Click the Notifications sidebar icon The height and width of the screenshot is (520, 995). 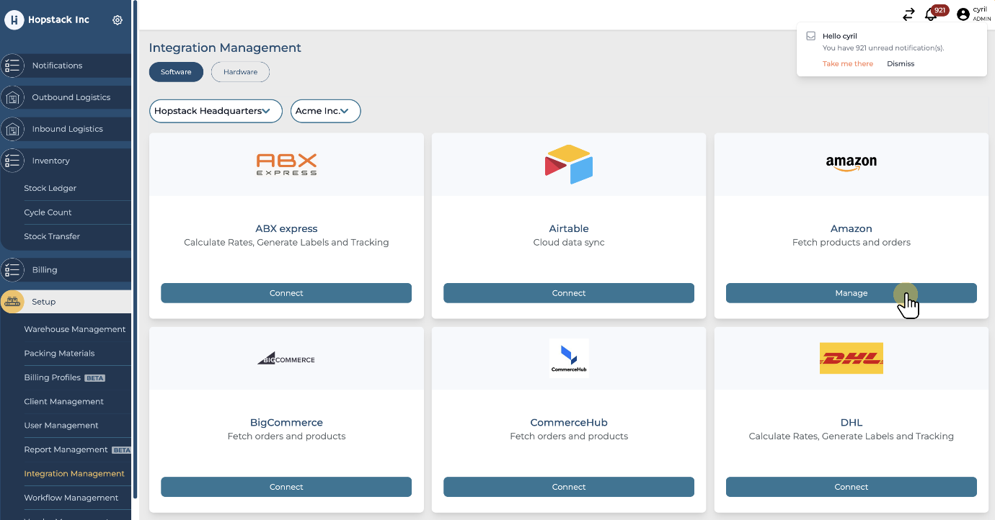tap(12, 66)
